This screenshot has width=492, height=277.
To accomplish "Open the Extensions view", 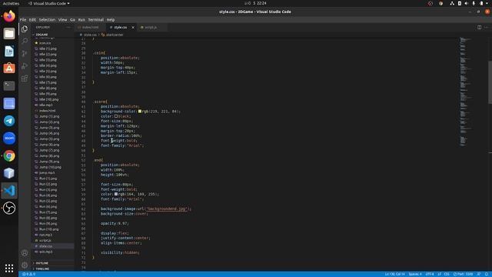I will click(25, 78).
